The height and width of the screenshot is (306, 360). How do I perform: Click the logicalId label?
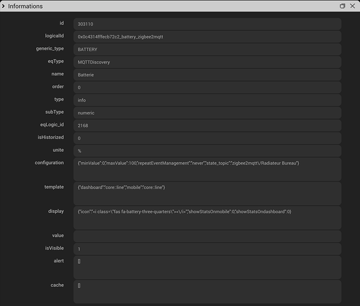point(54,36)
